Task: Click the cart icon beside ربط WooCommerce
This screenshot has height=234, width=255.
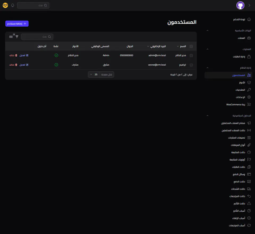Action: point(249,105)
